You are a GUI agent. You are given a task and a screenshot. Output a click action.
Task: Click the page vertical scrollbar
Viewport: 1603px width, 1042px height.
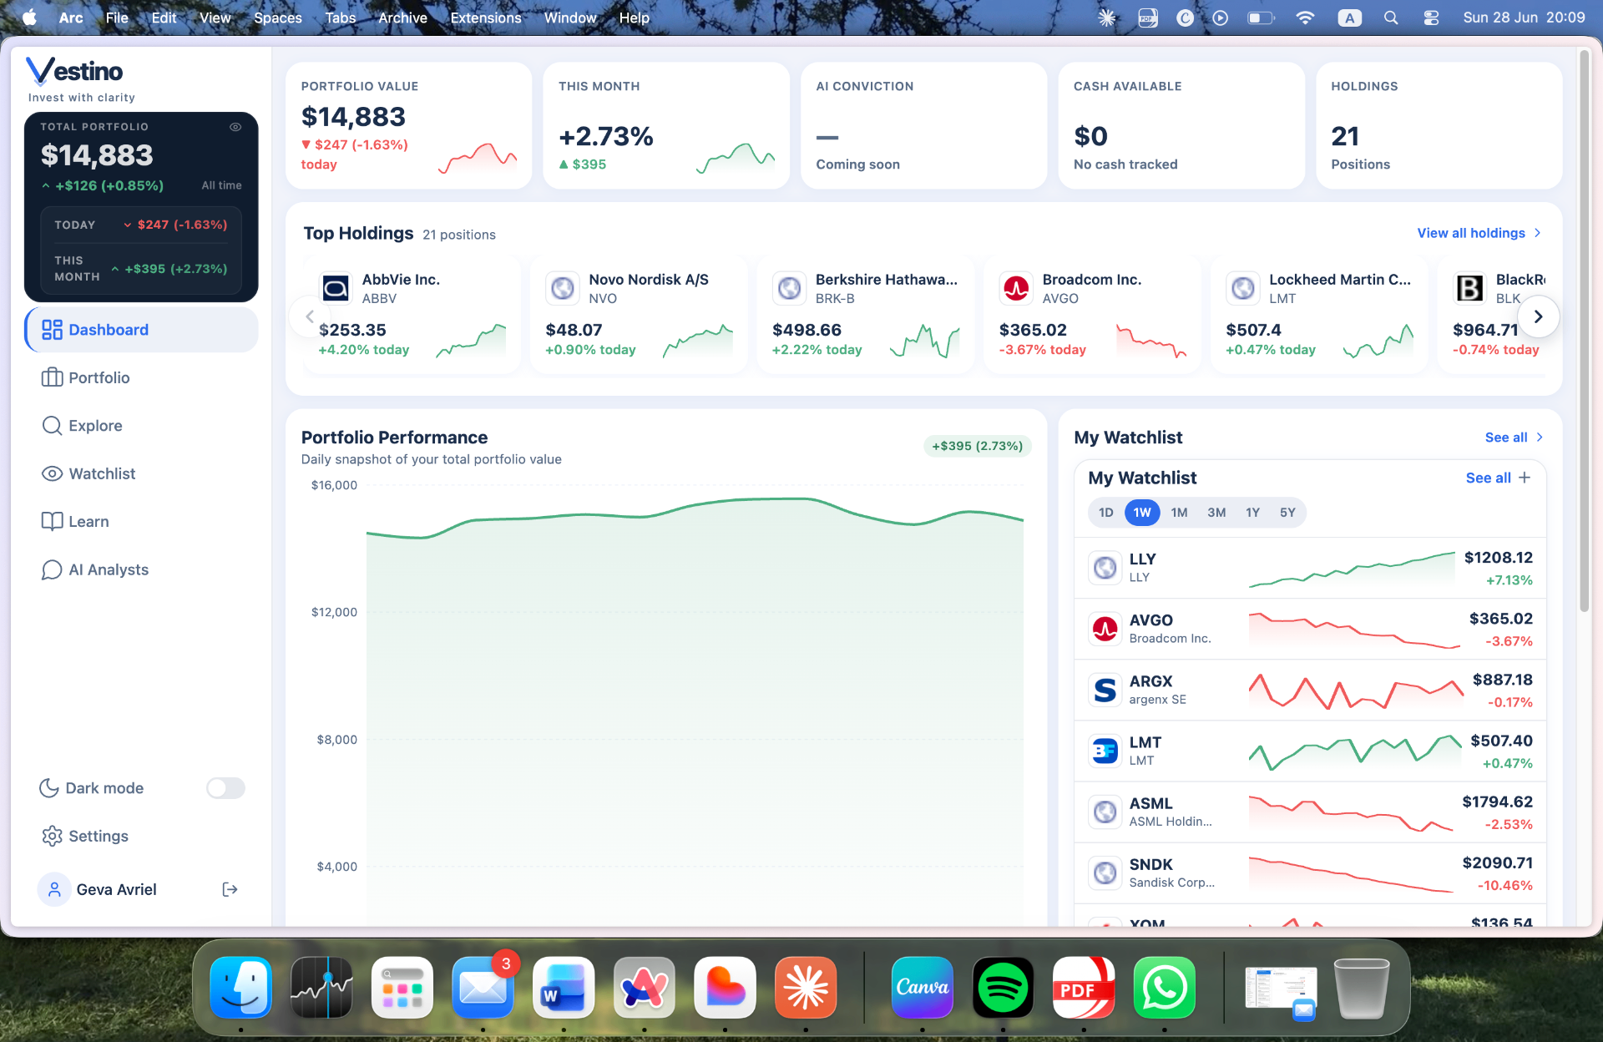click(1584, 331)
